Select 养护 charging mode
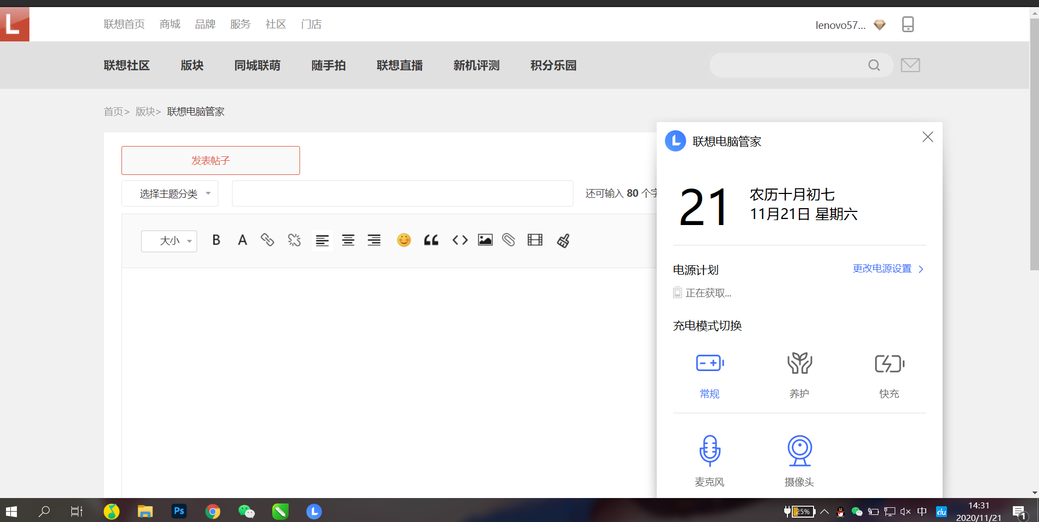Viewport: 1039px width, 522px height. click(799, 376)
